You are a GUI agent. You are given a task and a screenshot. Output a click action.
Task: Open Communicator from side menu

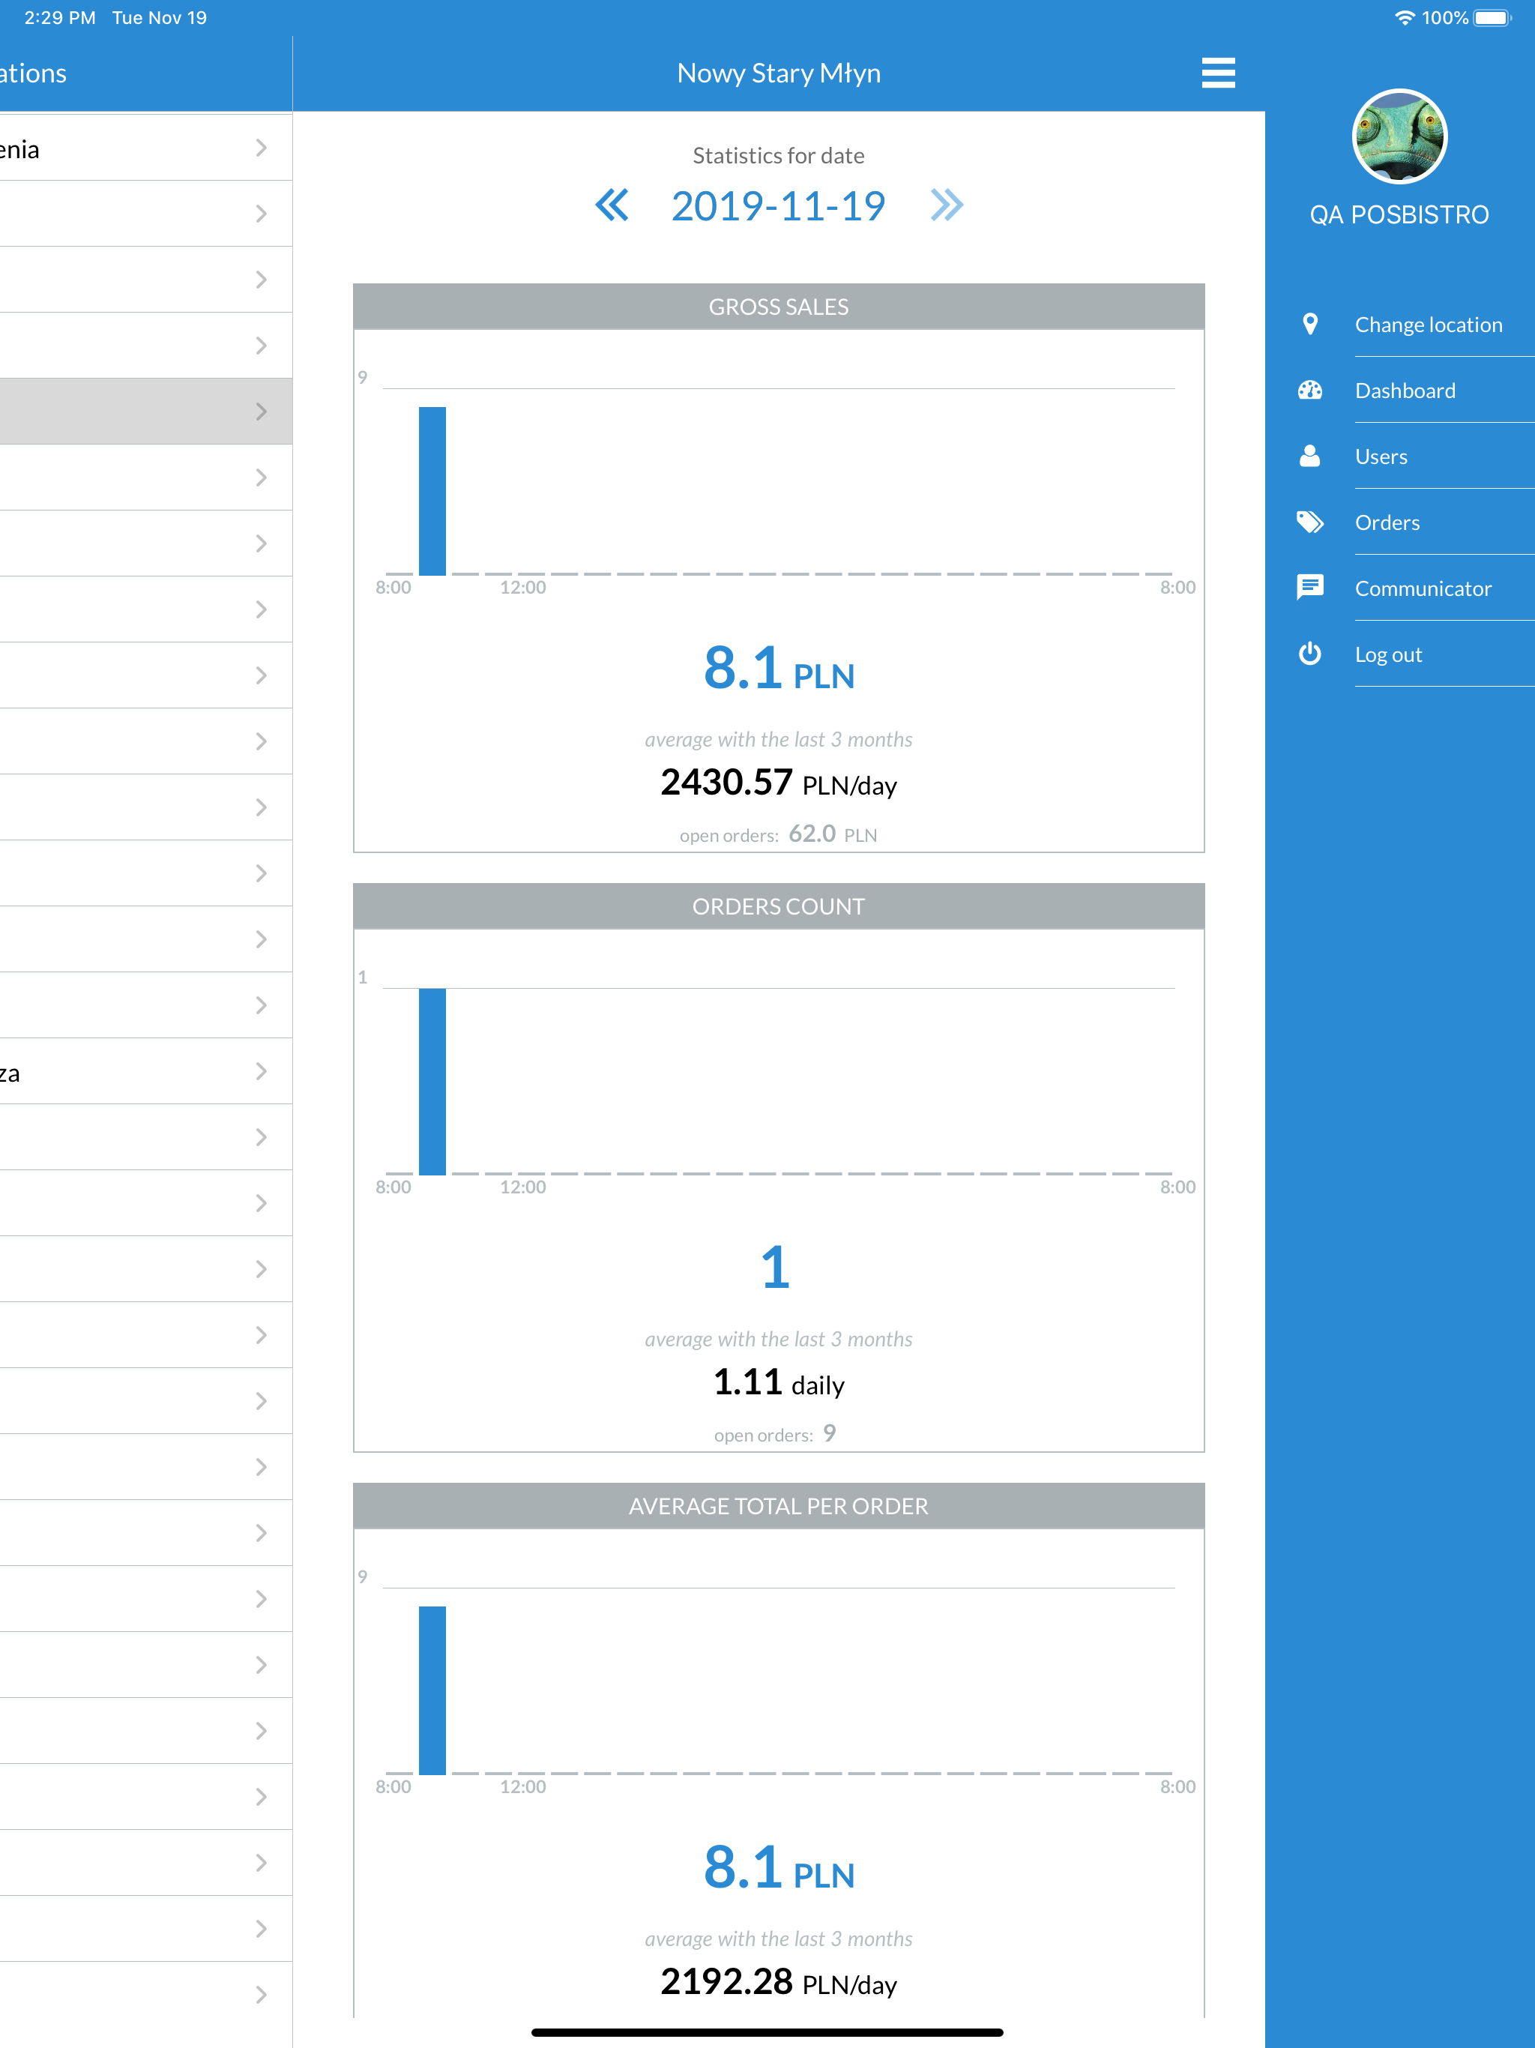[x=1422, y=588]
